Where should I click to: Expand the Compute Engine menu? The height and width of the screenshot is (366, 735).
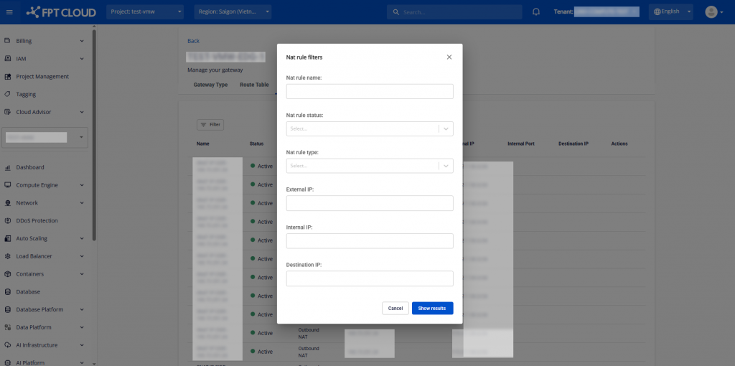(x=47, y=185)
